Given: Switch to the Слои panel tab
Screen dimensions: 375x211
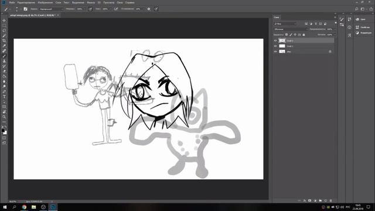Looking at the screenshot, I should point(277,17).
